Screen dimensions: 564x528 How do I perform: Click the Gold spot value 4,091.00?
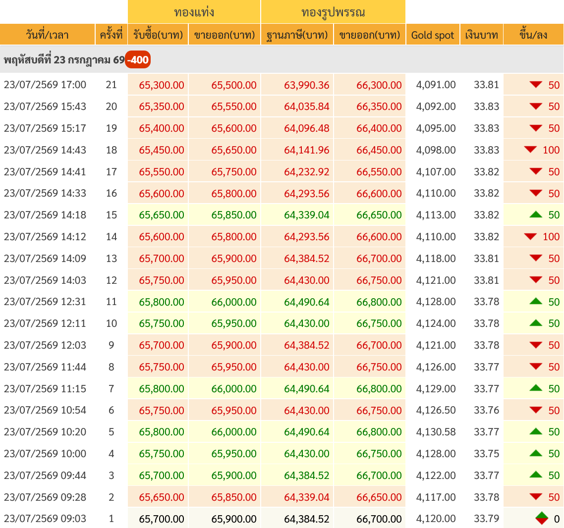(436, 85)
